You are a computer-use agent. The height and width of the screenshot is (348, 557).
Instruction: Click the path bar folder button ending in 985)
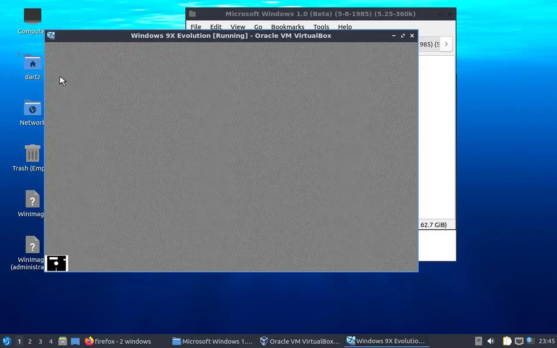[x=429, y=44]
